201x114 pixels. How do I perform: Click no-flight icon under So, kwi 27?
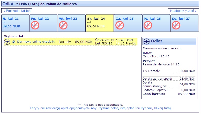176,25
